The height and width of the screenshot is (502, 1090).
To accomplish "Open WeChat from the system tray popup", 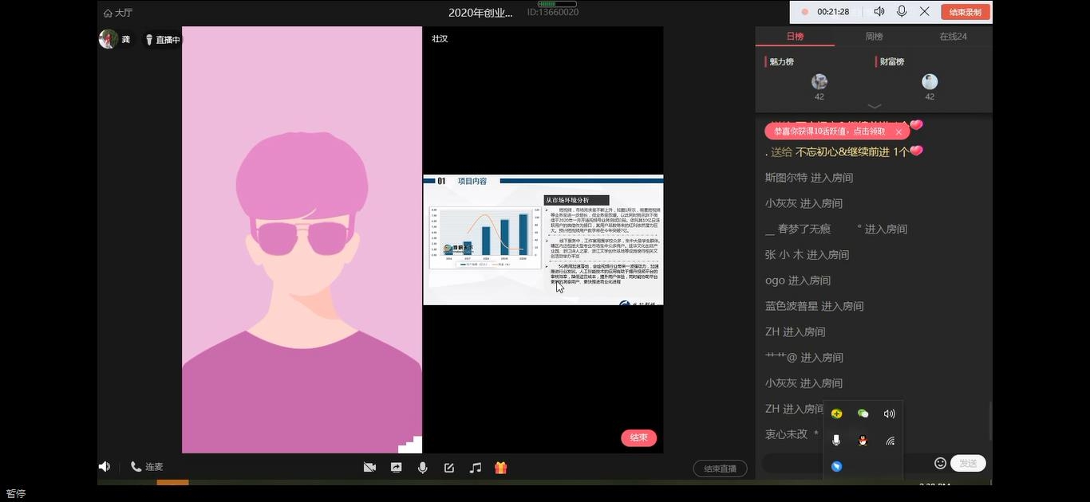I will 863,414.
